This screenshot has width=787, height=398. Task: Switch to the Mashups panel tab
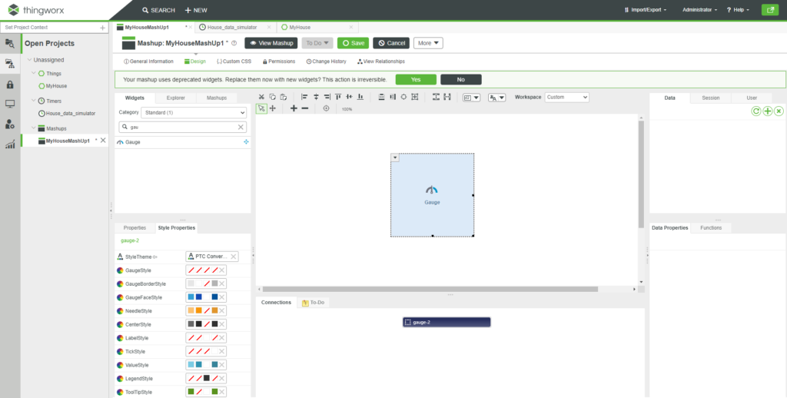tap(217, 98)
